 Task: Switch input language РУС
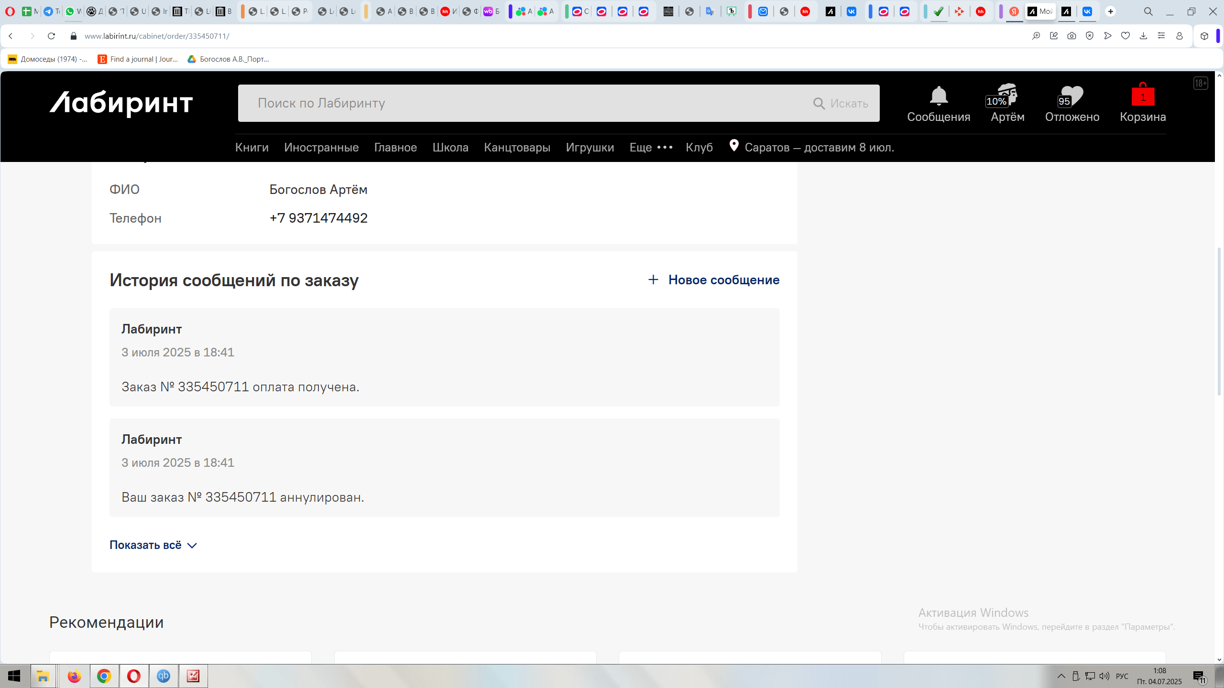[x=1122, y=676]
